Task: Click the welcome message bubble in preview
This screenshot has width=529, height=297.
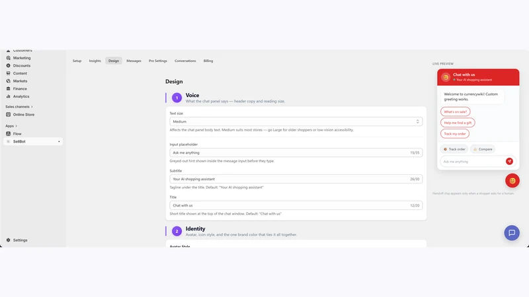Action: (x=472, y=96)
